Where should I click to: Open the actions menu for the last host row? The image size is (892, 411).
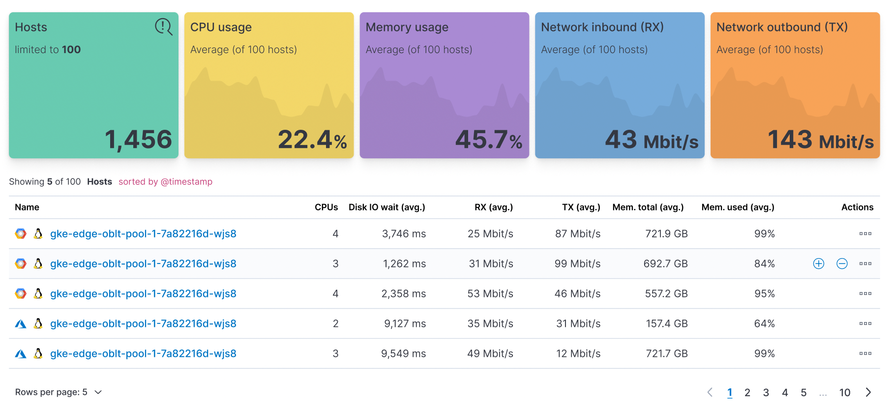tap(864, 353)
